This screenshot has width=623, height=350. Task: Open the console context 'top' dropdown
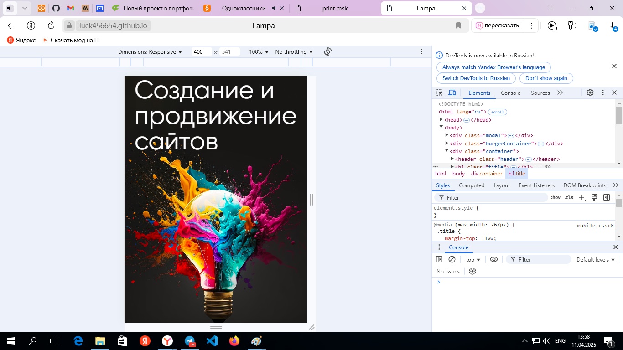[x=473, y=259]
